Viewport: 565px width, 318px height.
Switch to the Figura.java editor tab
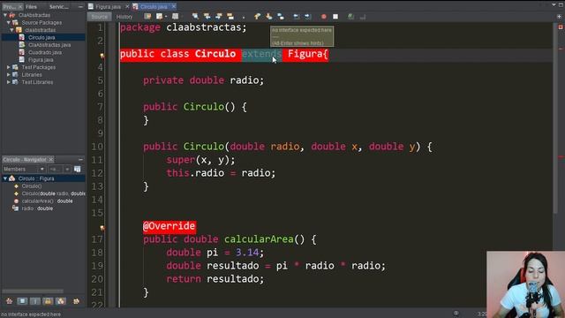point(109,6)
